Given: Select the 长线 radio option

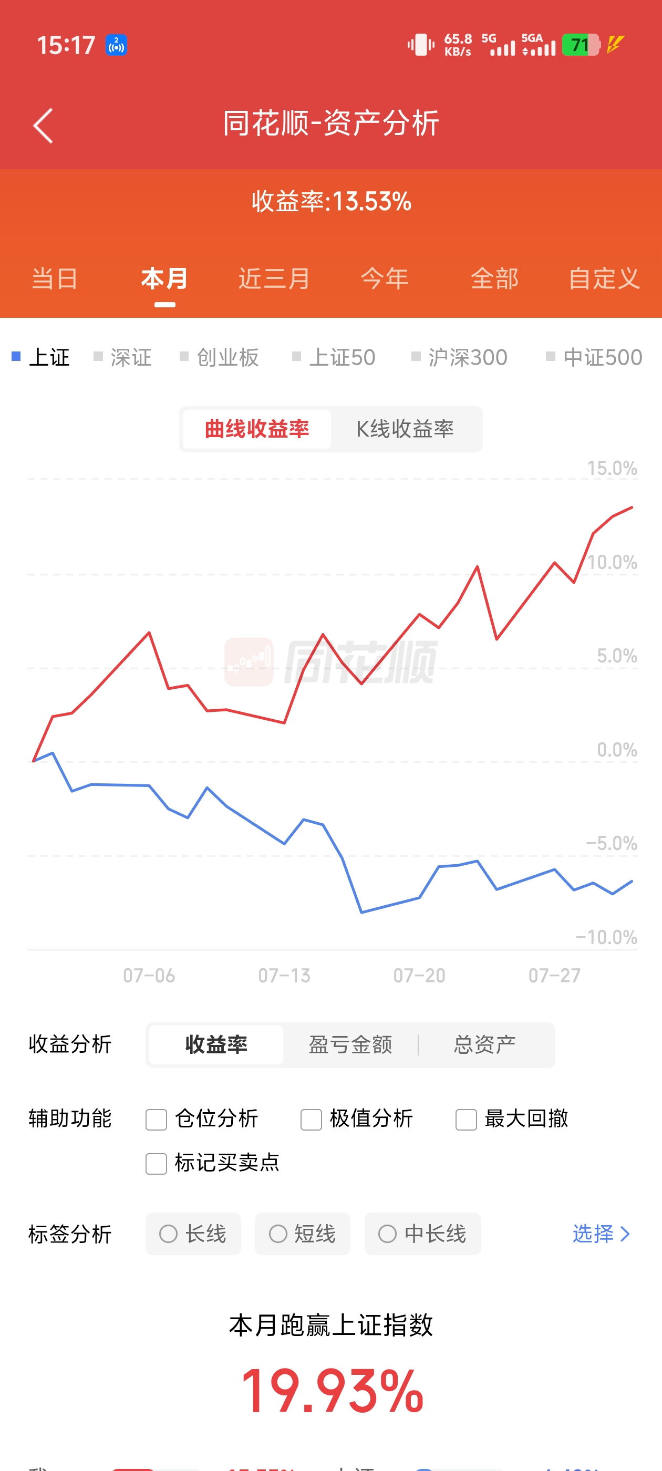Looking at the screenshot, I should tap(193, 1234).
